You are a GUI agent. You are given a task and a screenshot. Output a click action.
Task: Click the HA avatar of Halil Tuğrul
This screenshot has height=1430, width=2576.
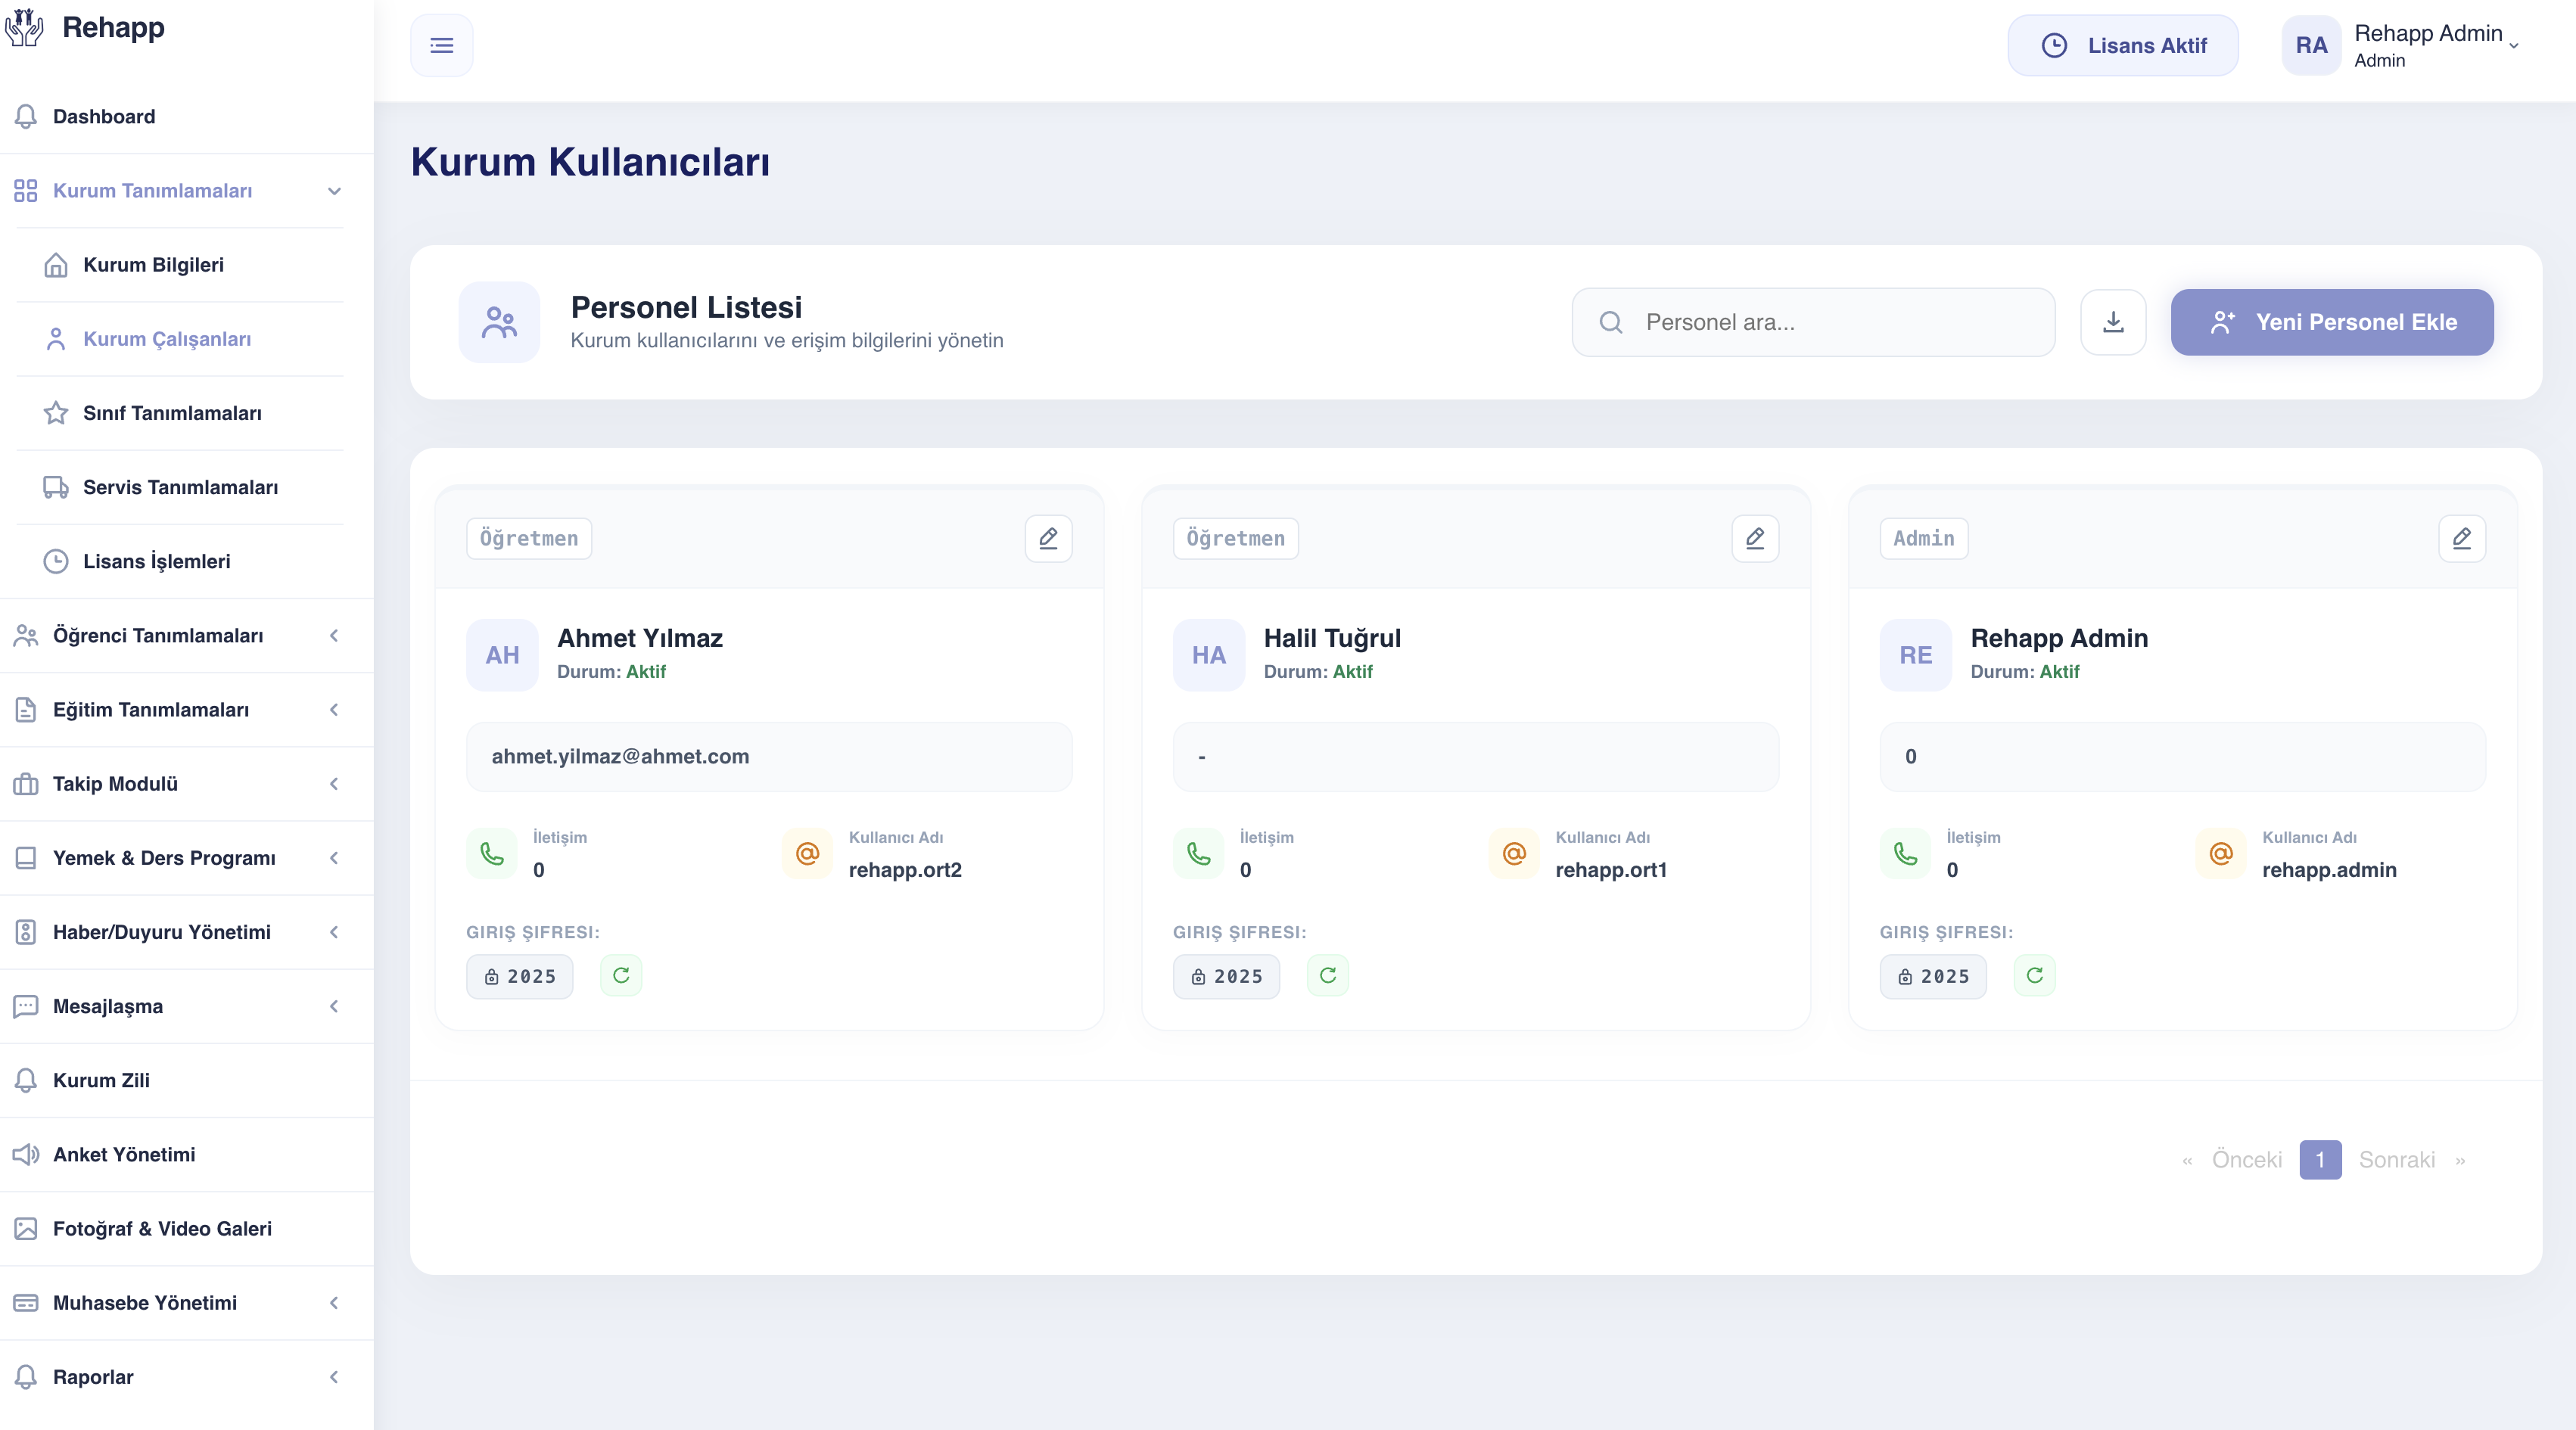point(1209,655)
